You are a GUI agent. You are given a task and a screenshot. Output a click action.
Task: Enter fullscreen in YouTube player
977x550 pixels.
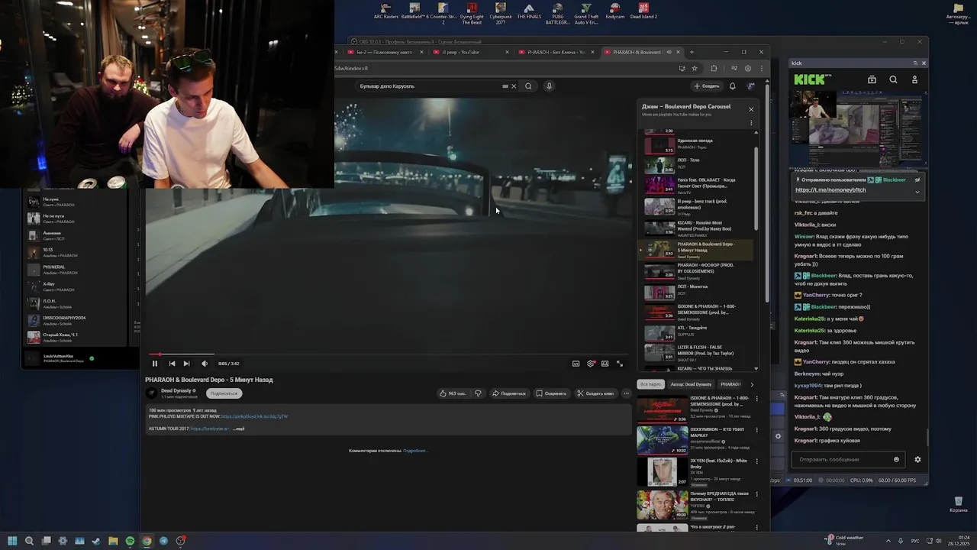coord(620,364)
